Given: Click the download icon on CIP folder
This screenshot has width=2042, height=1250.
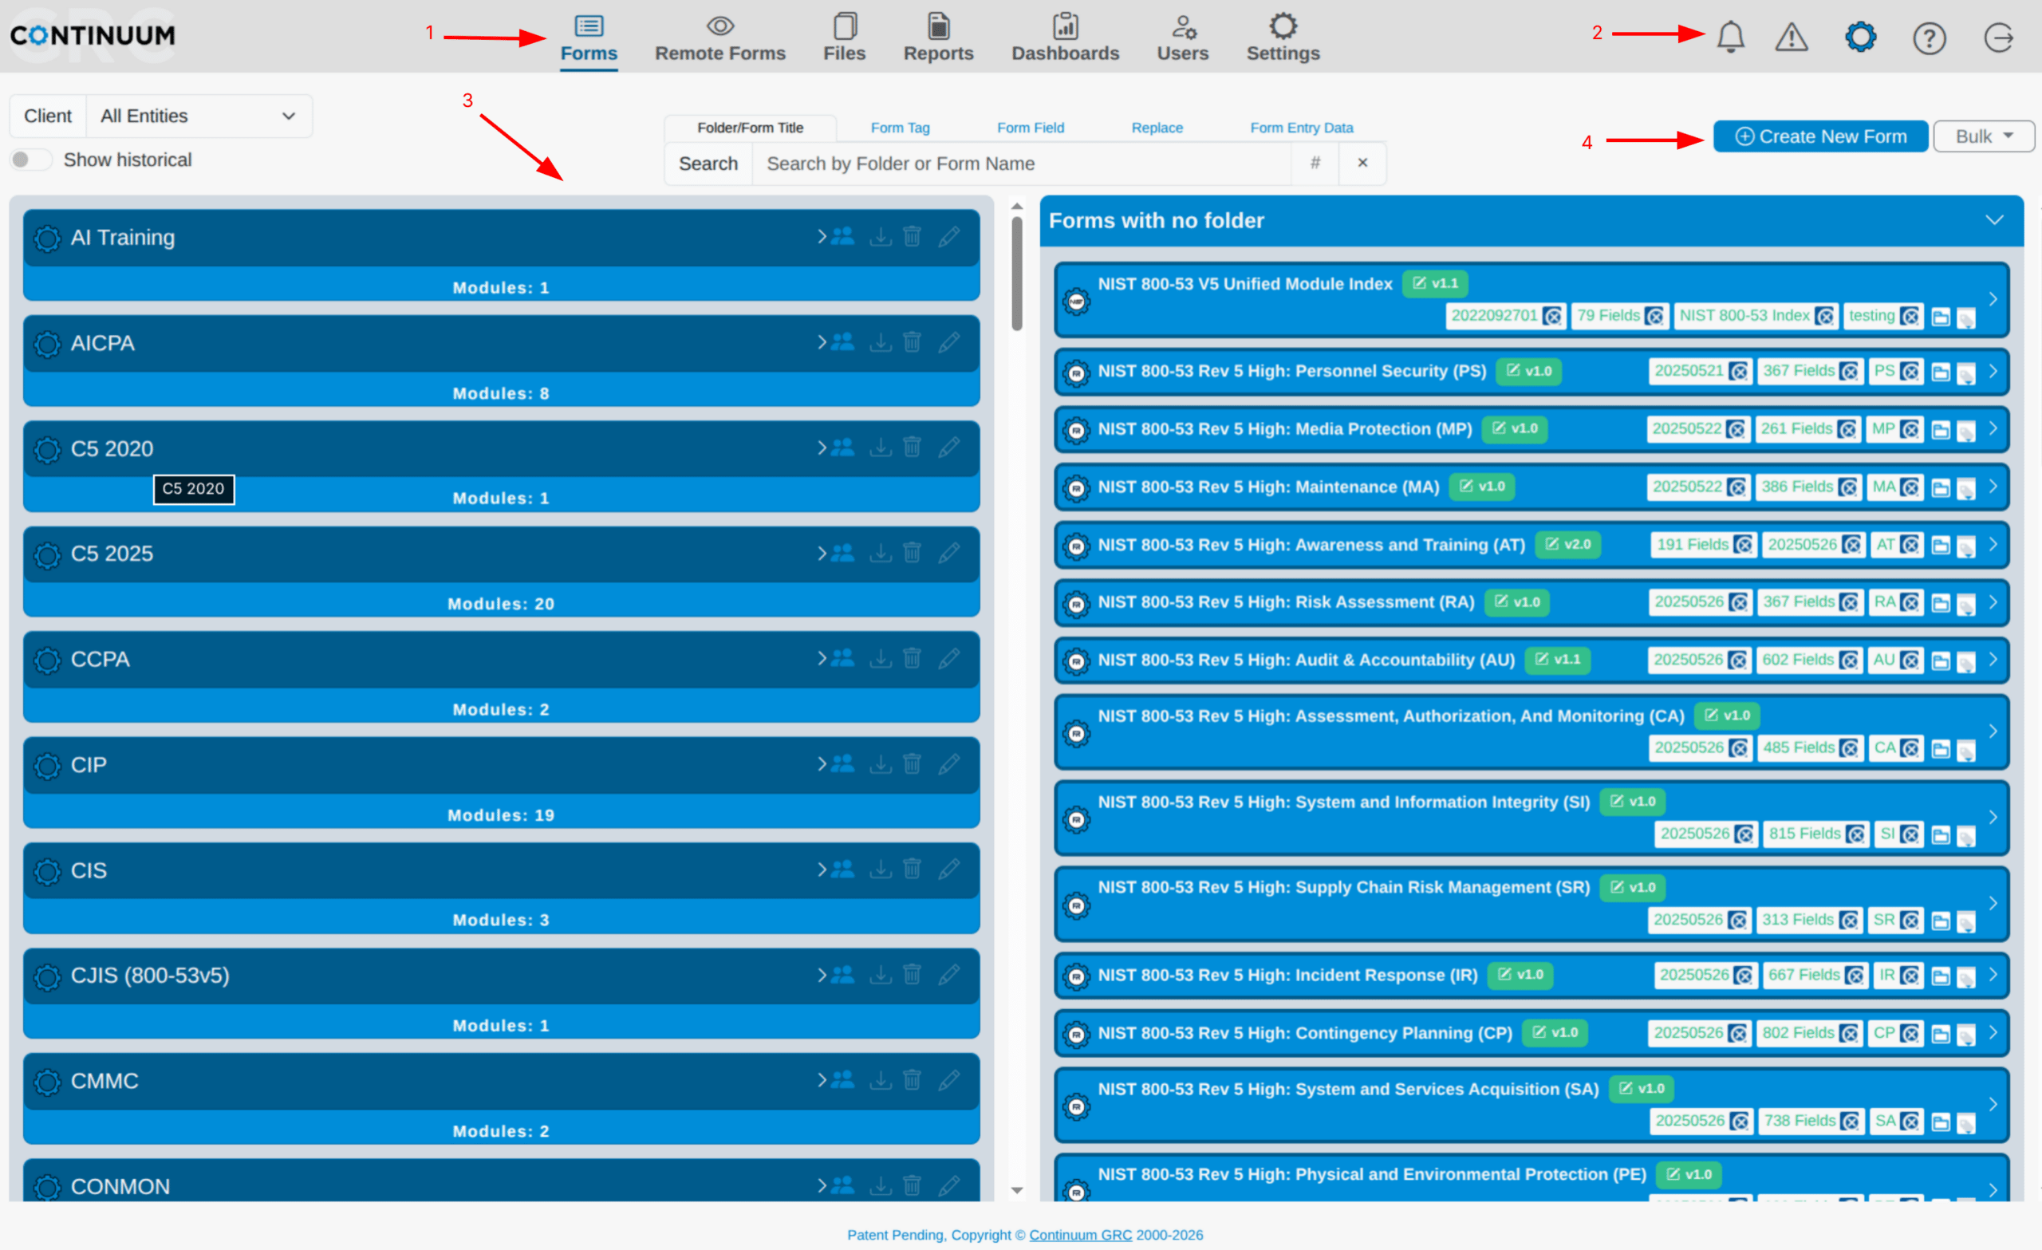Looking at the screenshot, I should click(880, 763).
